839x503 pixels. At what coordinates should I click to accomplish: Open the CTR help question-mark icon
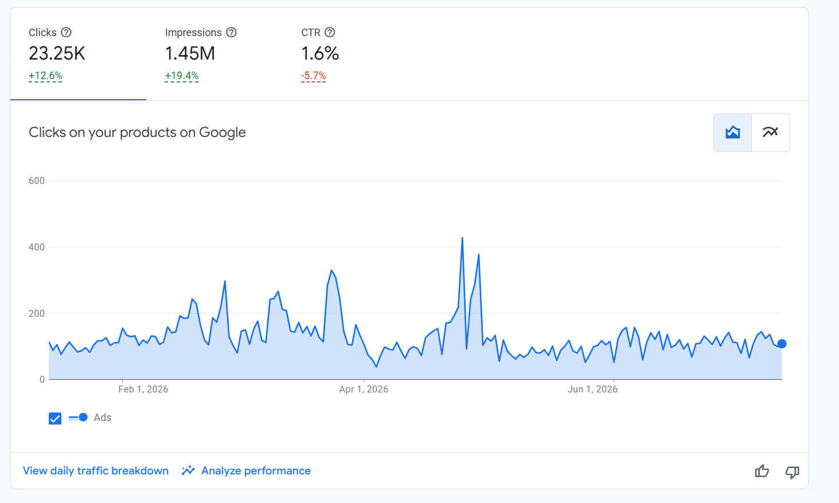330,32
